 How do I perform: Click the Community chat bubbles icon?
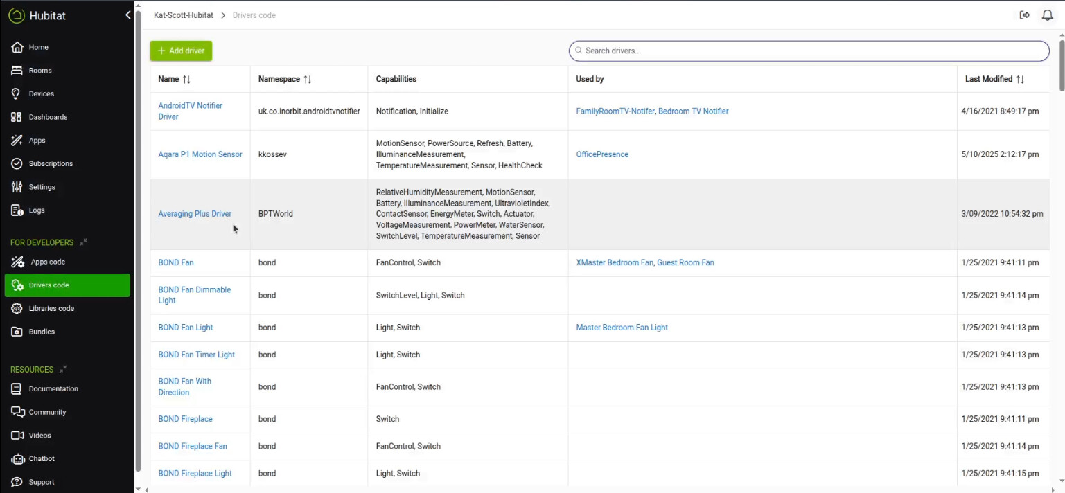point(17,412)
